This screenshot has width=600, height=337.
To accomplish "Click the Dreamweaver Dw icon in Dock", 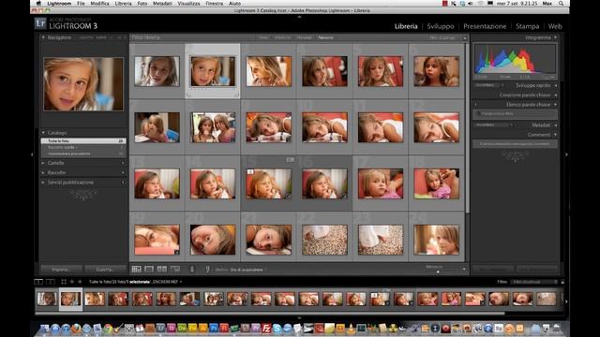I will tap(182, 328).
